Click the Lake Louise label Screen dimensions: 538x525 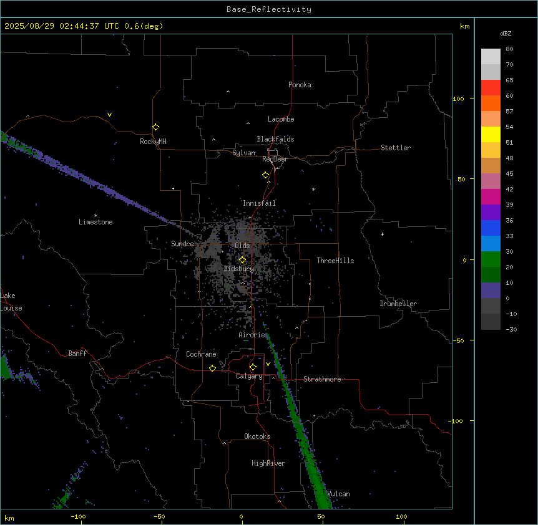pos(11,302)
